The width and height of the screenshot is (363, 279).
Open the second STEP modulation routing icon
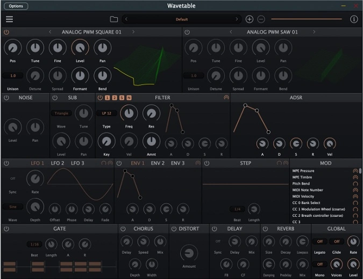point(286,163)
